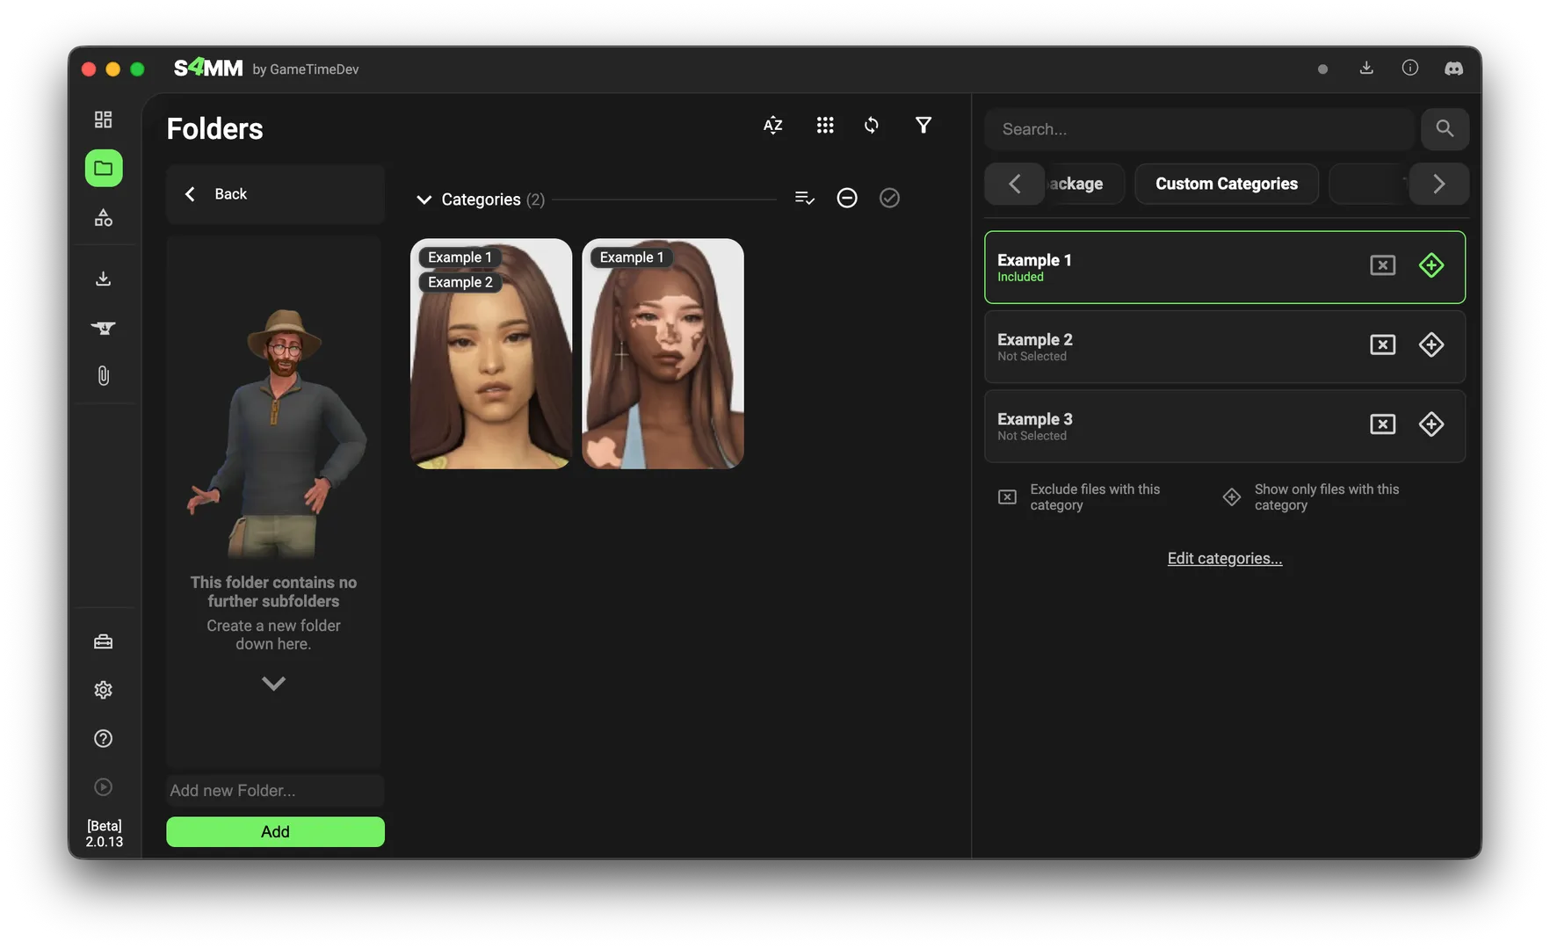Select the Example 1 category row

[1225, 267]
